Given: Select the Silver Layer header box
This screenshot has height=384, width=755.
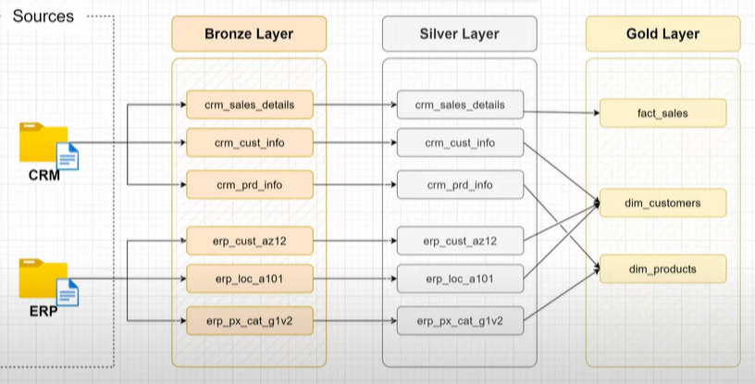Looking at the screenshot, I should 460,34.
